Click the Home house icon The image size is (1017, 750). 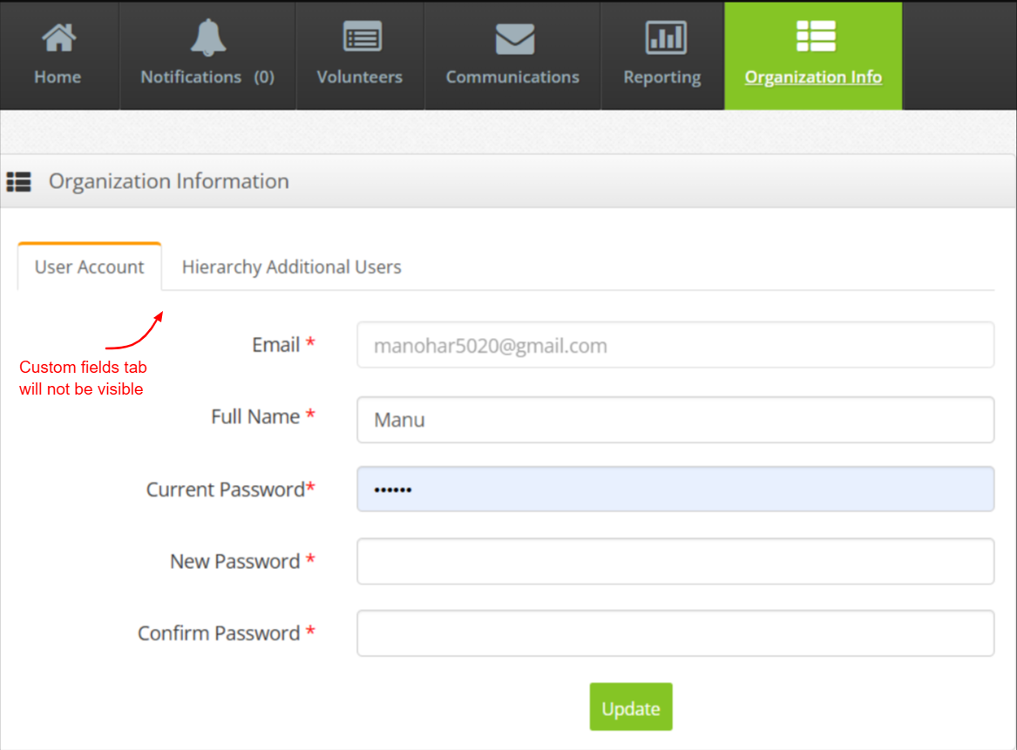[58, 38]
